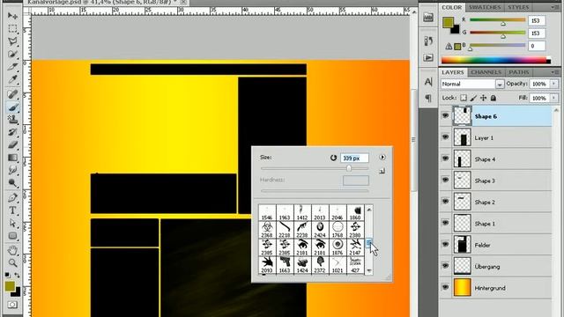Open the History panel icon
Image resolution: width=564 pixels, height=317 pixels.
pyautogui.click(x=428, y=41)
